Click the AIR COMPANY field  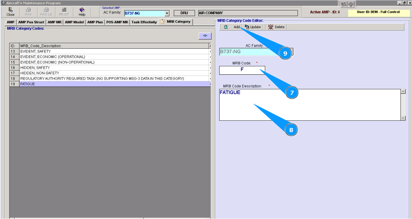(x=248, y=13)
